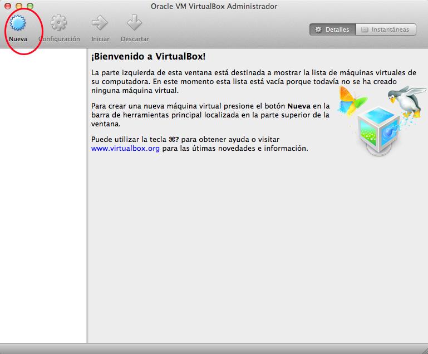Click the green zoom window button

click(30, 6)
